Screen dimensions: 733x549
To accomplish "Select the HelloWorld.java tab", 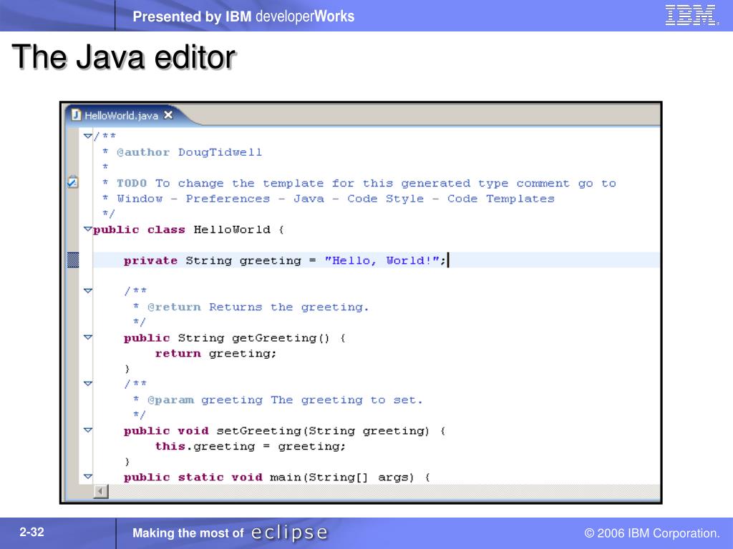I will click(x=122, y=115).
